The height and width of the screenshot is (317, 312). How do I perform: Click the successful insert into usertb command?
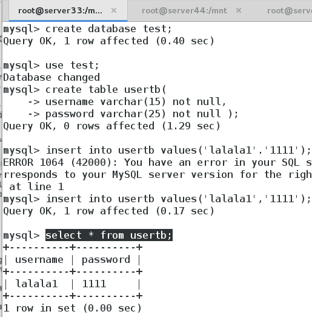tap(157, 199)
